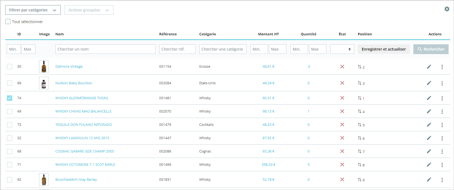Click Enregistrer et actualiser button
Image resolution: width=454 pixels, height=190 pixels.
pos(383,49)
